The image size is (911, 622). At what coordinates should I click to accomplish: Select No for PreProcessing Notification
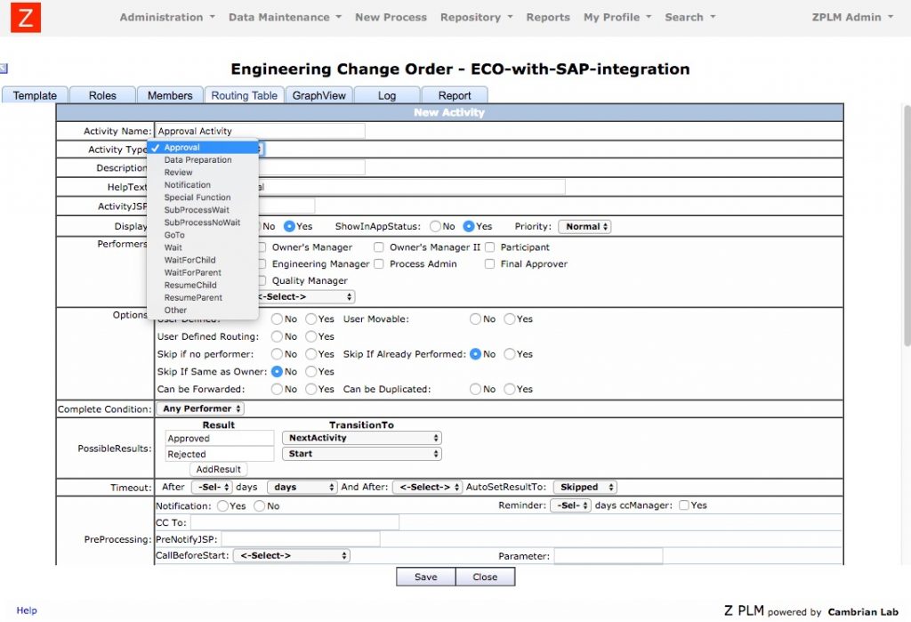pos(258,505)
